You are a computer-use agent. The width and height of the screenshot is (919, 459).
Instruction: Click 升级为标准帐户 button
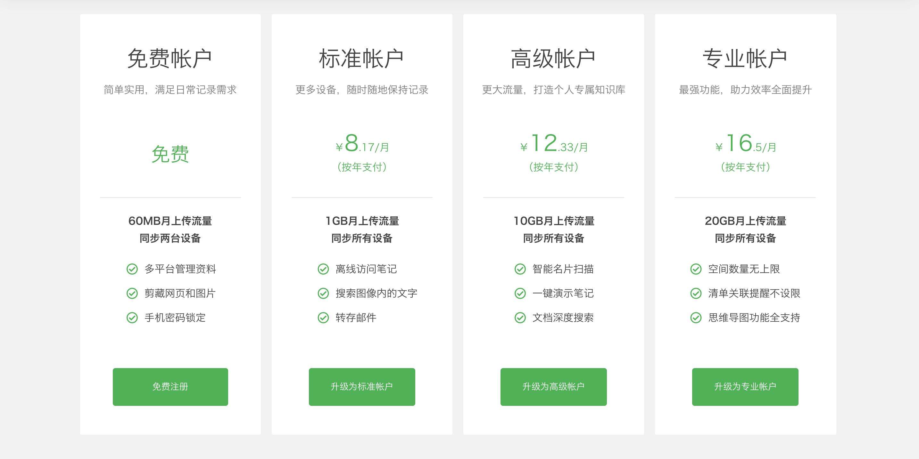[362, 387]
